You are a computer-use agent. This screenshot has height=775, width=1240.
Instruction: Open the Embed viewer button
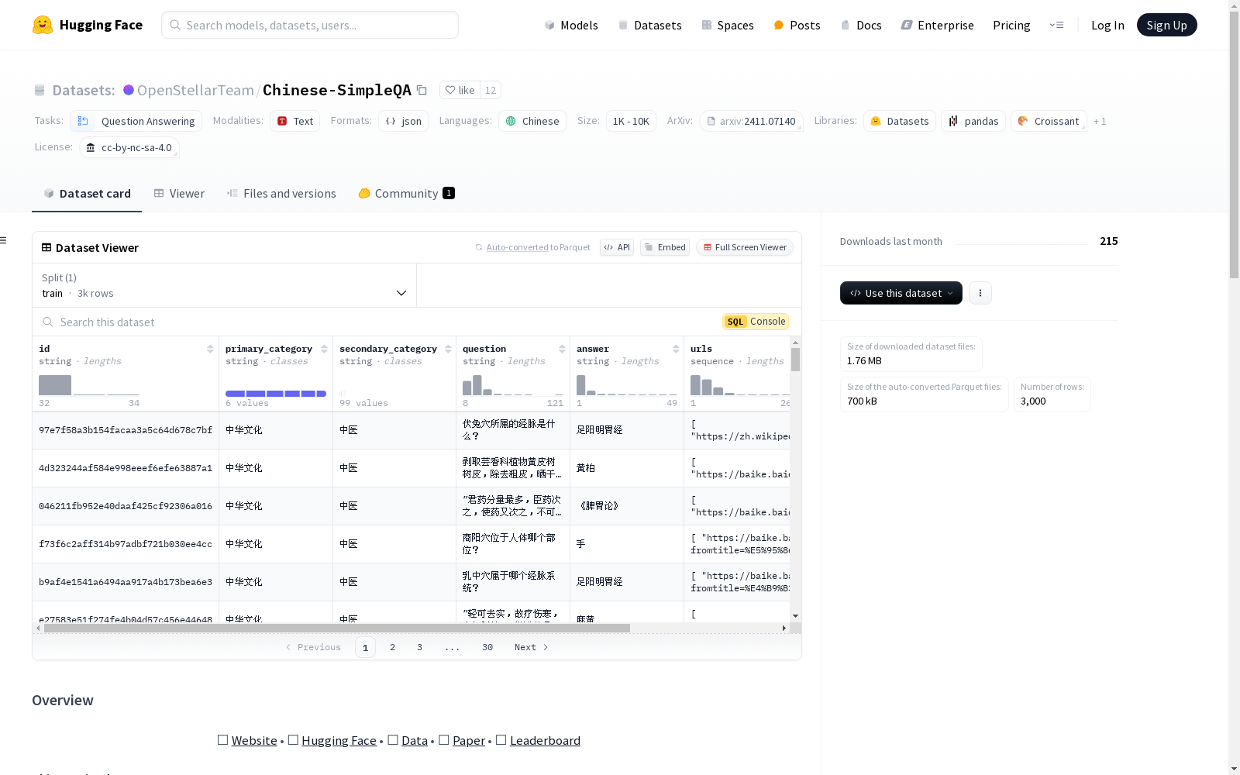click(665, 247)
